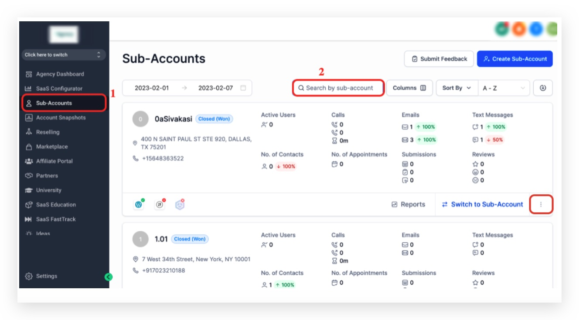
Task: Select Sub-Accounts sidebar item
Action: tap(64, 103)
